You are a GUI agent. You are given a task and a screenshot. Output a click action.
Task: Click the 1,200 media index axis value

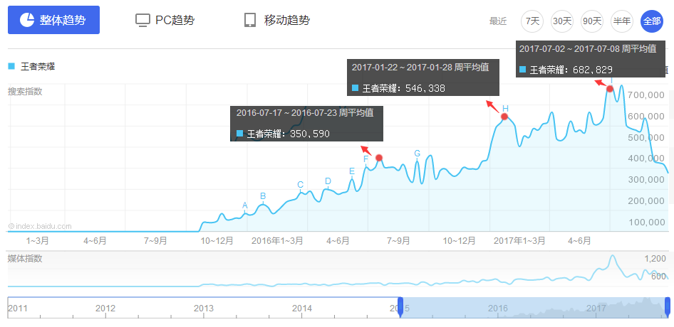coord(655,258)
